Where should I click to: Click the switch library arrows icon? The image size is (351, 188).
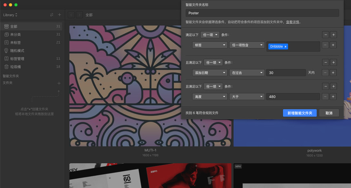52,15
